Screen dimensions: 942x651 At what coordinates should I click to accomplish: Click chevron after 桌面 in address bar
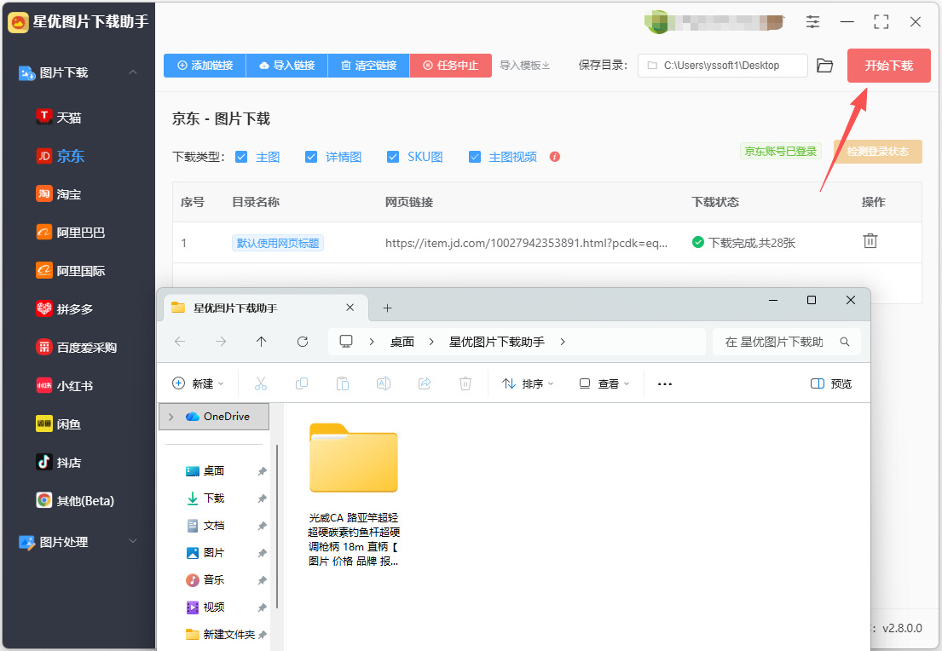pos(431,342)
